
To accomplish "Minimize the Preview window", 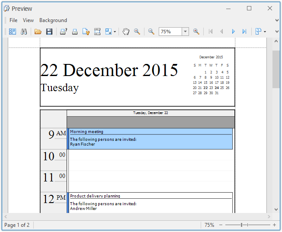I will (228, 9).
